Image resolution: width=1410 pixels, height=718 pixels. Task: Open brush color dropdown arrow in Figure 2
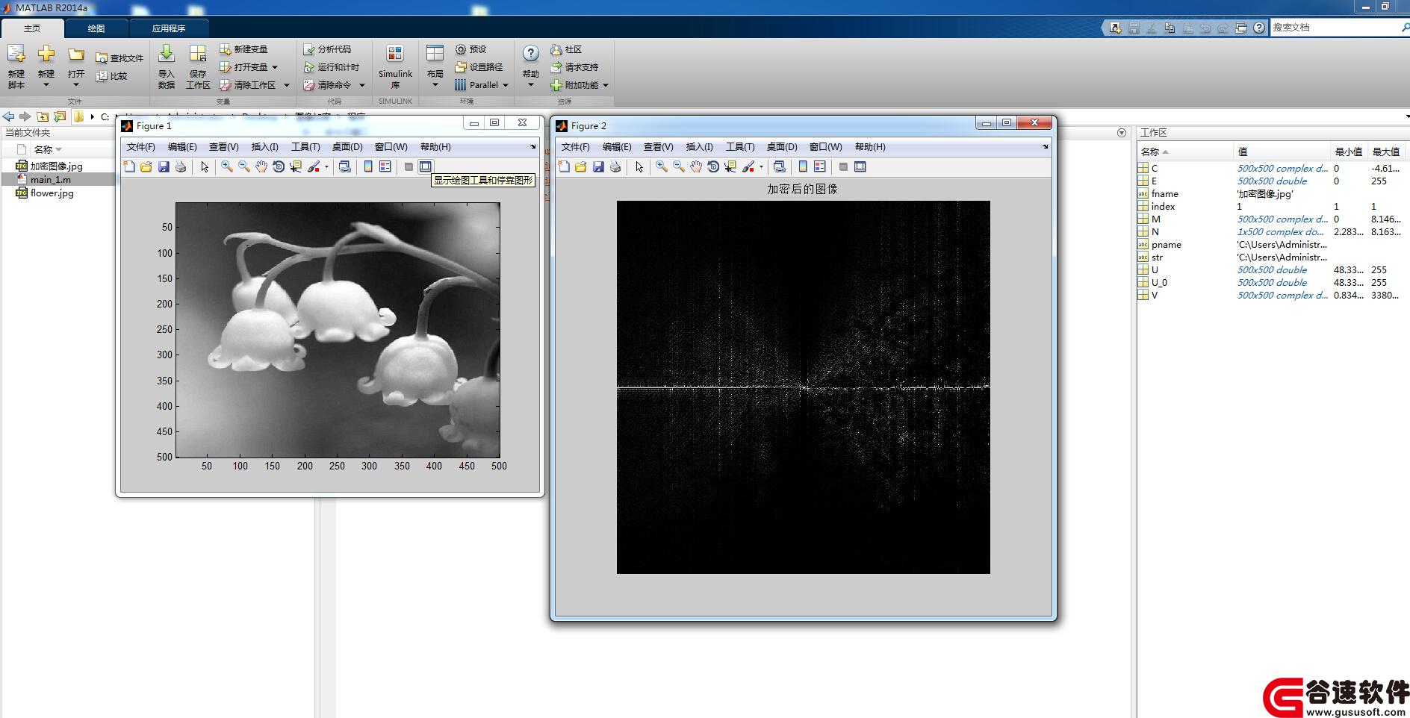point(761,167)
